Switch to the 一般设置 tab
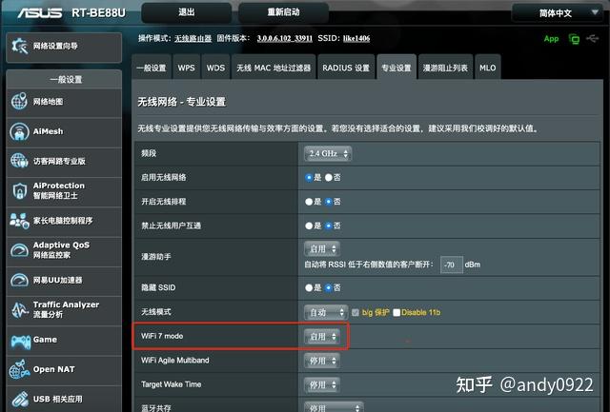This screenshot has width=610, height=412. (152, 68)
